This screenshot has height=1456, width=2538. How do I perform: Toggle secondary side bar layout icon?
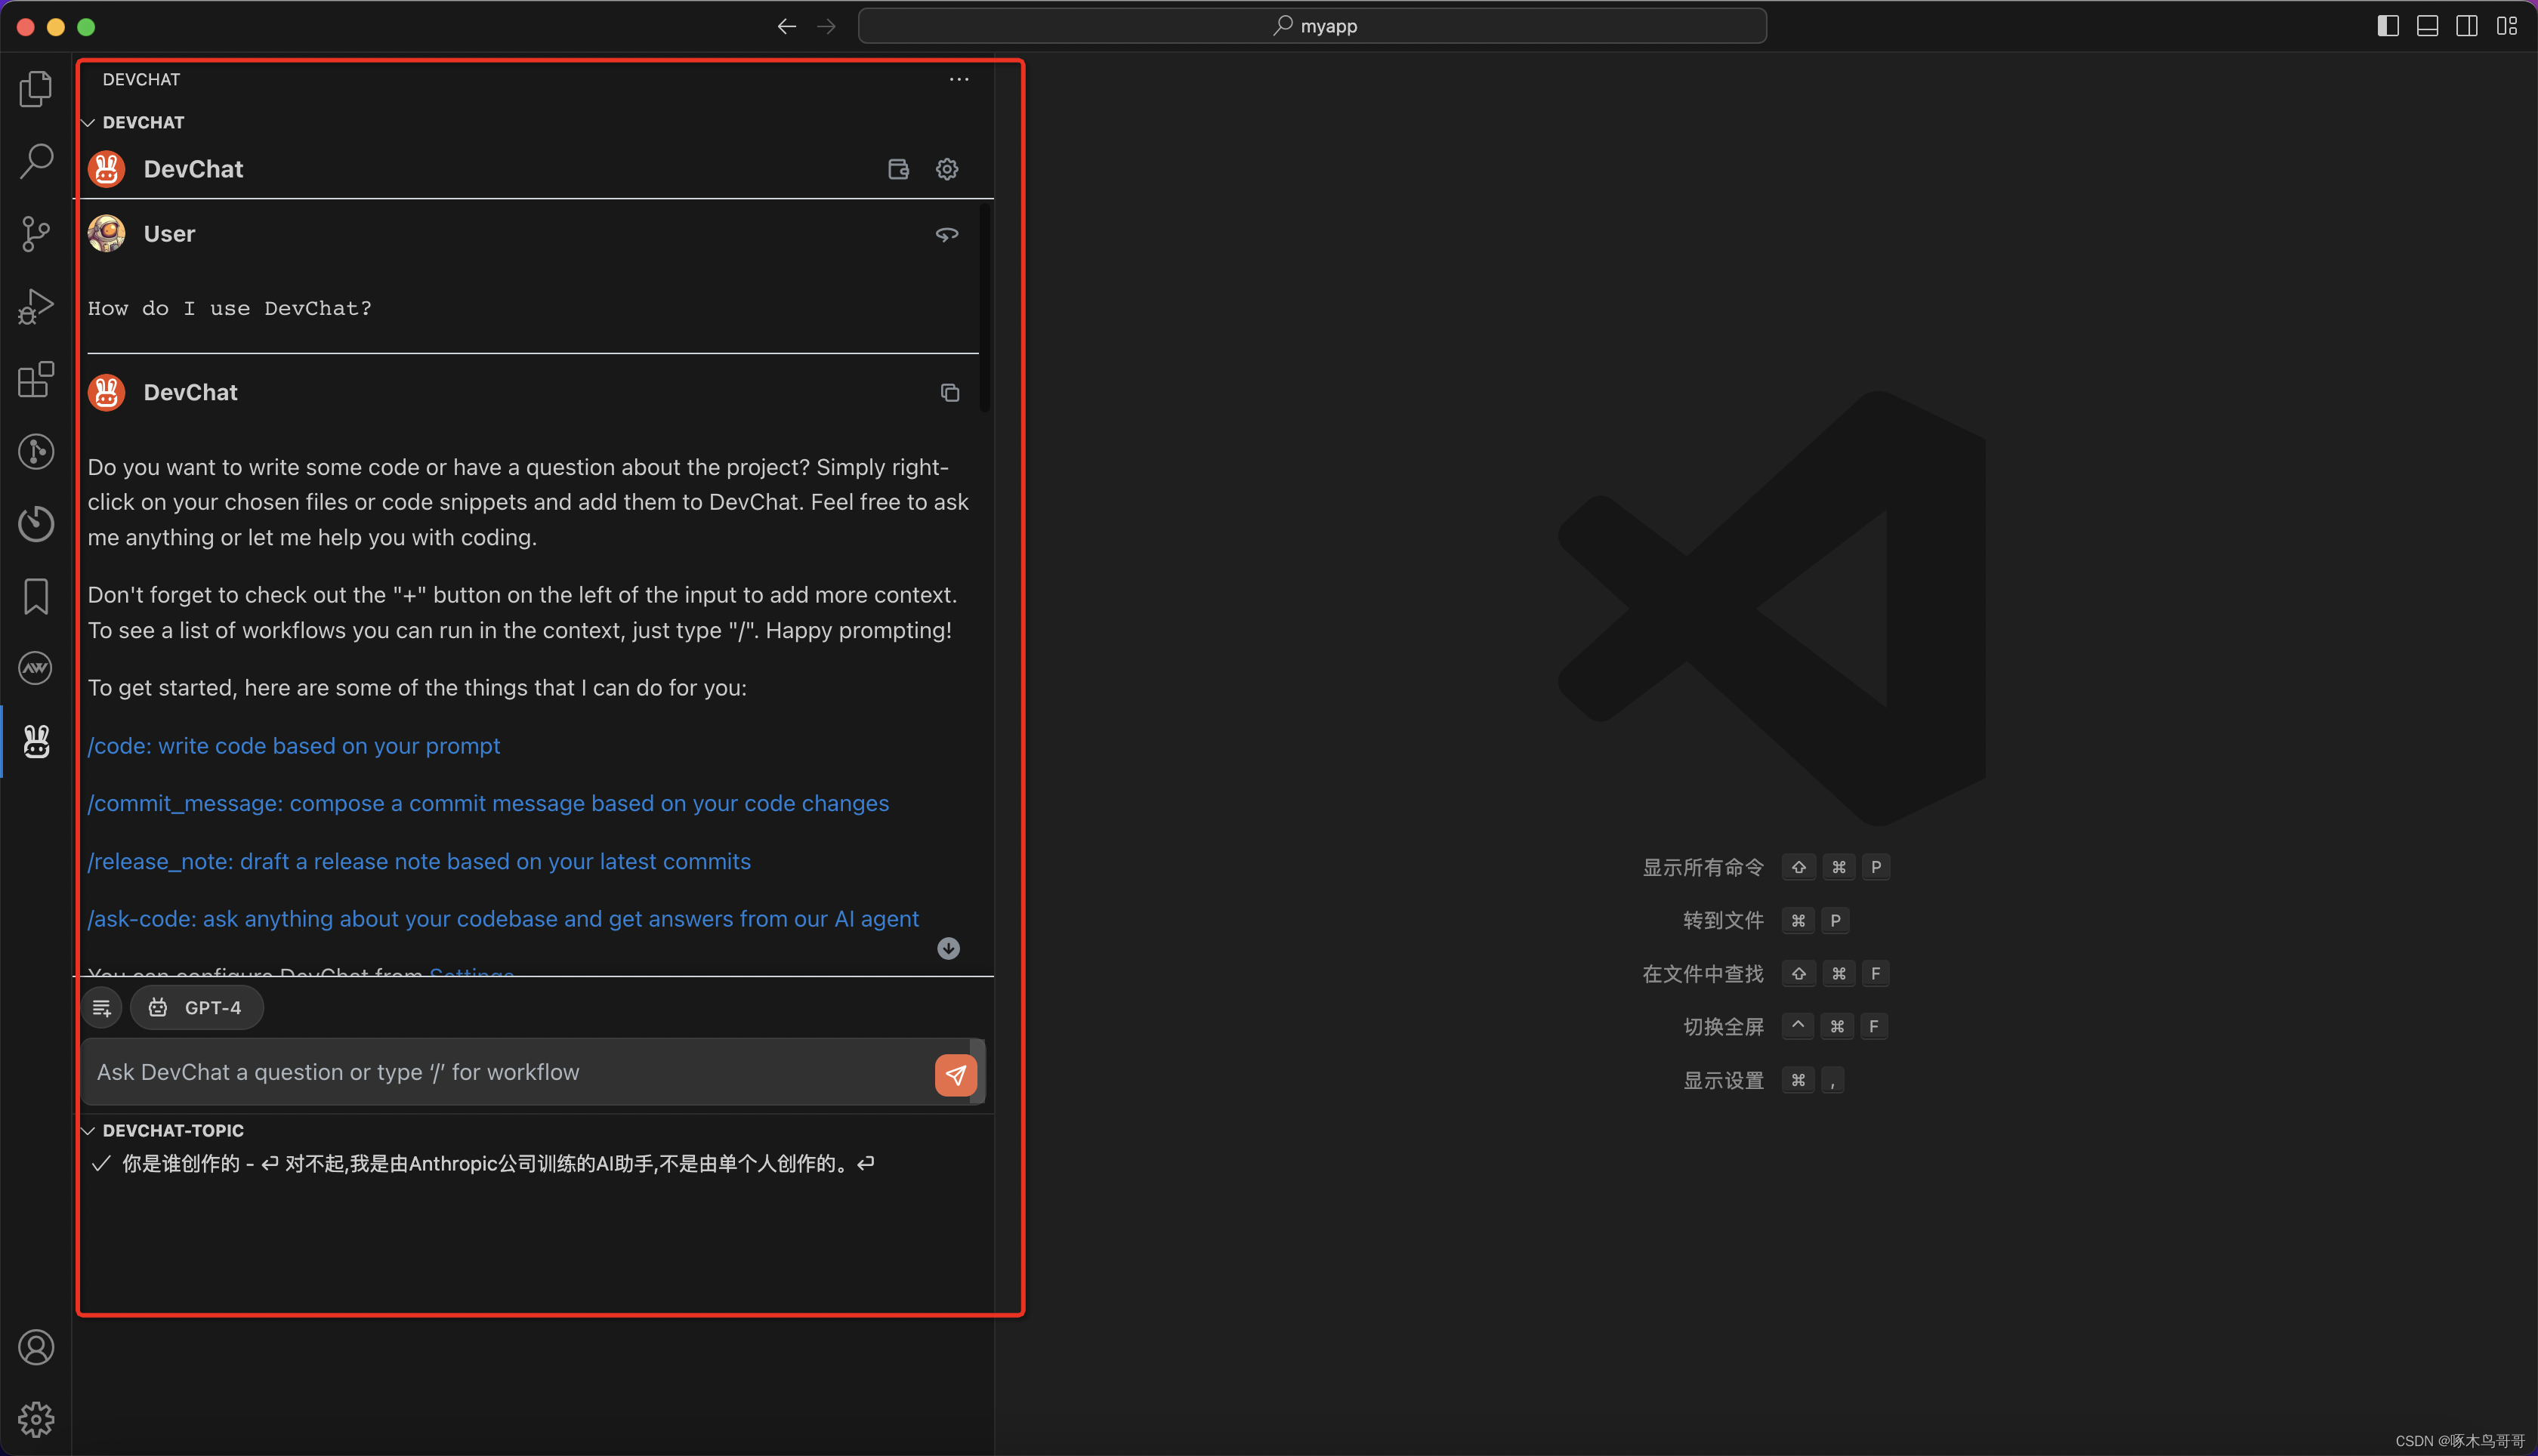(2467, 26)
